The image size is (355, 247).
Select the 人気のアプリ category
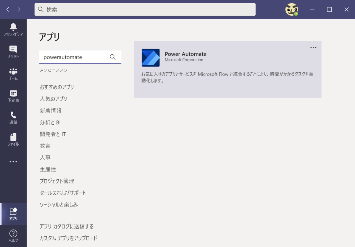point(54,99)
